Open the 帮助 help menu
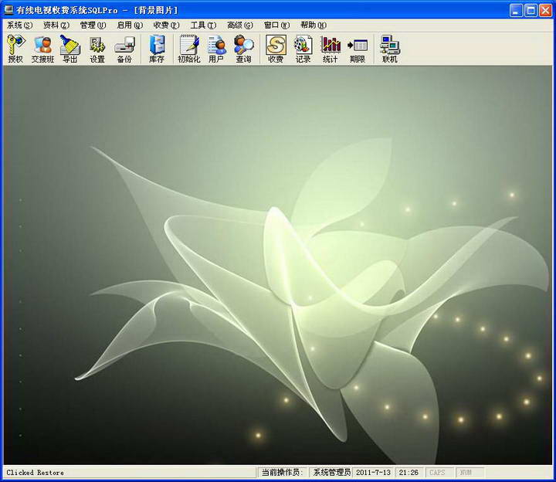 pos(313,25)
